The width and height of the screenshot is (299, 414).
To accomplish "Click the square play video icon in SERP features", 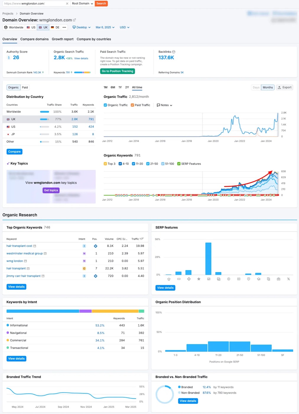I will point(238,279).
